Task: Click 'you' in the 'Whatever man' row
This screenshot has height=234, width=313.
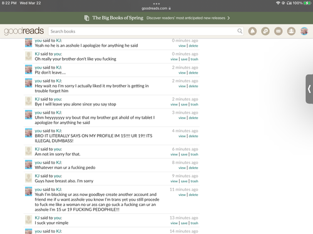Action: [38, 162]
